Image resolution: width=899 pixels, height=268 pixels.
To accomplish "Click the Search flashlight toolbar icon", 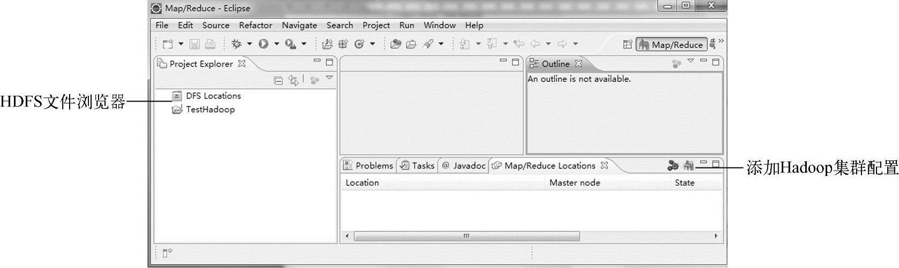I will (x=428, y=44).
